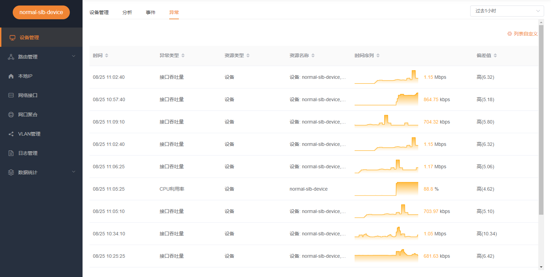Click the 路由管理 network icon
Screen dimensions: 551x277
(x=11, y=57)
